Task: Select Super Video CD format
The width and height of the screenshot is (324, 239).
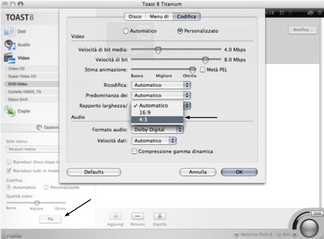Action: point(31,76)
